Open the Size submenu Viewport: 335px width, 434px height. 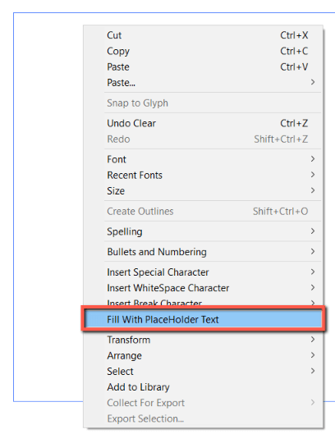pos(203,190)
